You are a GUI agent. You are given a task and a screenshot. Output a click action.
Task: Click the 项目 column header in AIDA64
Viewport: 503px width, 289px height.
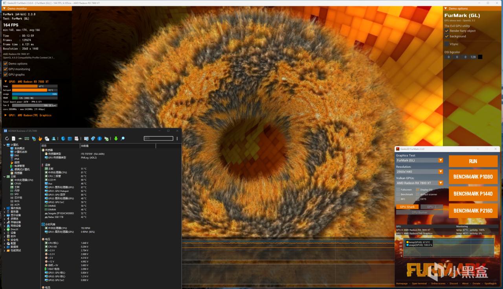pos(60,146)
